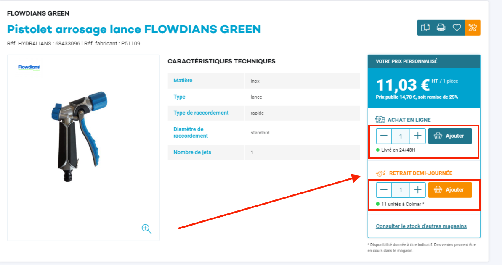Print the product page via printer icon
Image resolution: width=502 pixels, height=265 pixels.
(x=441, y=27)
